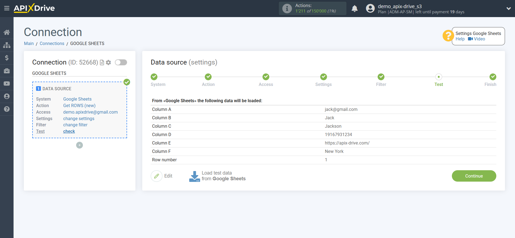
Task: Go to the Connections breadcrumb
Action: (52, 44)
